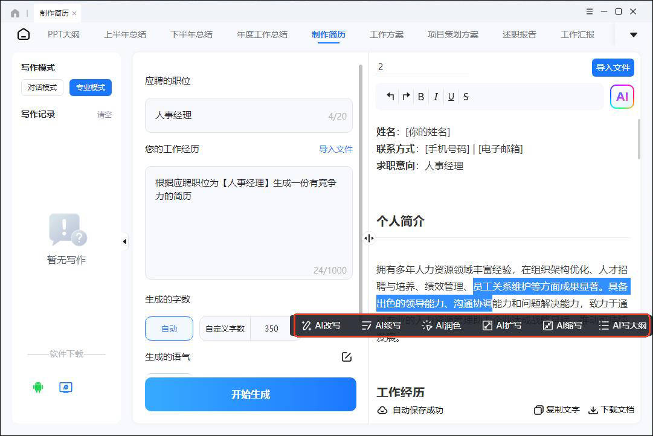Collapse the left sidebar panel arrow
The image size is (653, 436).
[124, 242]
